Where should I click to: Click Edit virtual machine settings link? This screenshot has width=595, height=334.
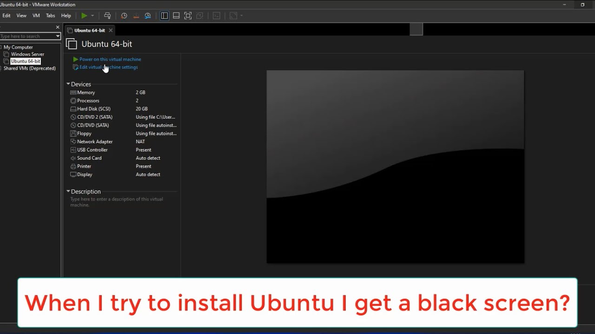click(108, 67)
